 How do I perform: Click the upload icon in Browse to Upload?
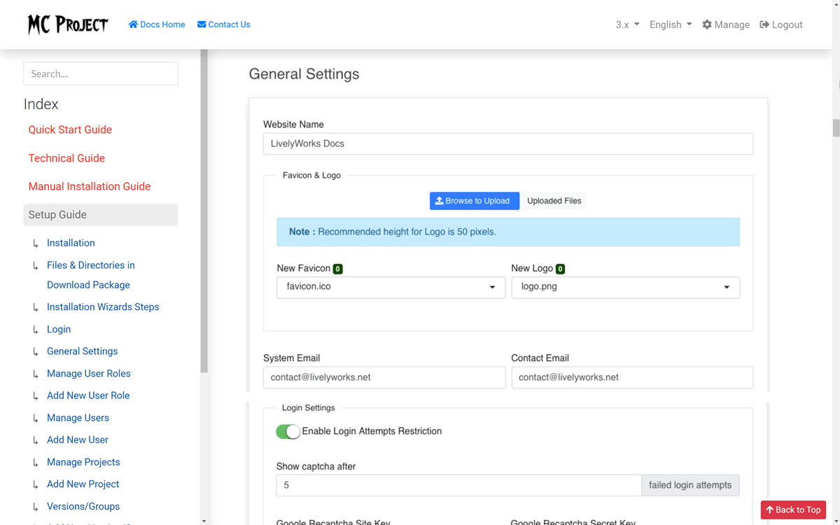click(x=439, y=201)
